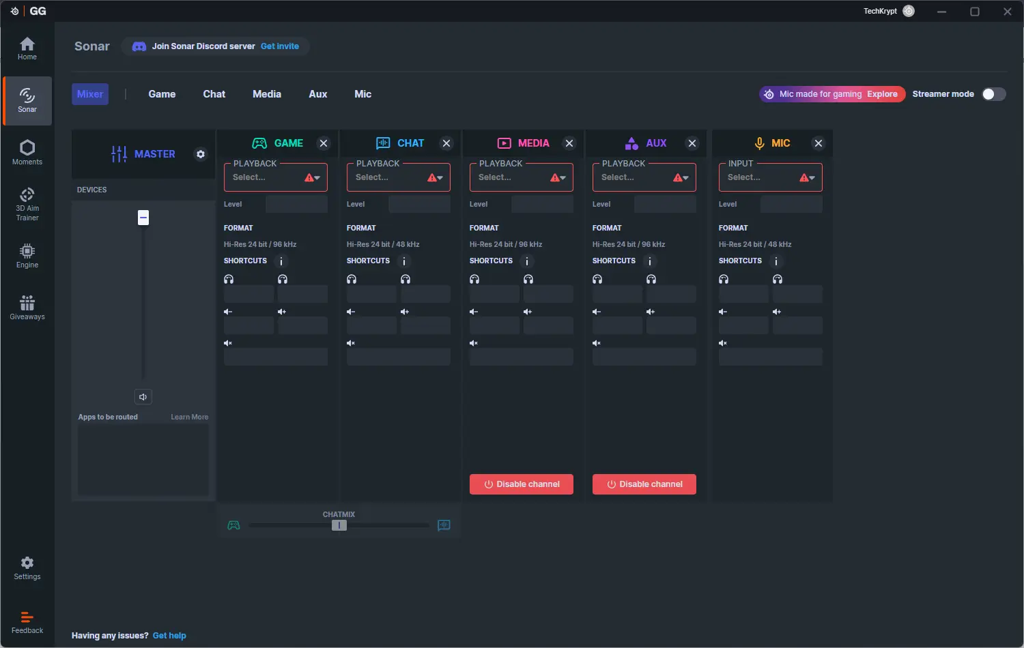
Task: Click Explore on mic promo banner
Action: tap(882, 94)
